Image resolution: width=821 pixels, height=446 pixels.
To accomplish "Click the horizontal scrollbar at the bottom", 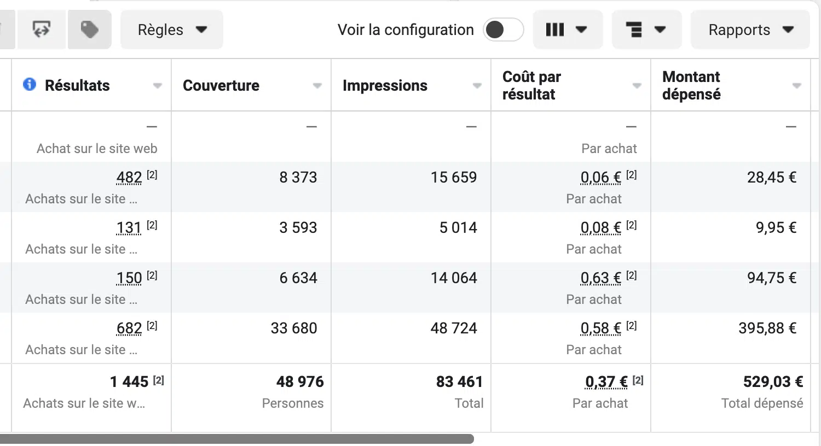I will click(x=236, y=439).
